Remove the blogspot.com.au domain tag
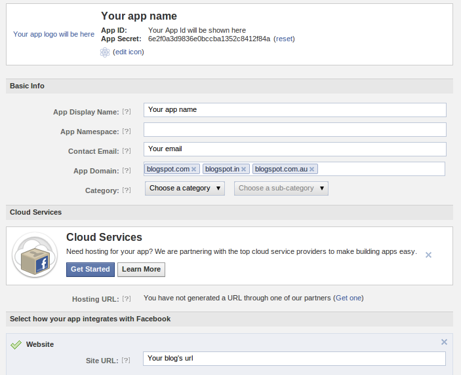 coord(312,170)
